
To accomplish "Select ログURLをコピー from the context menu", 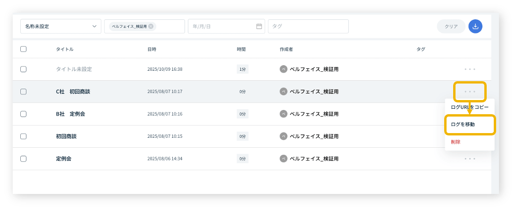I will (x=469, y=107).
